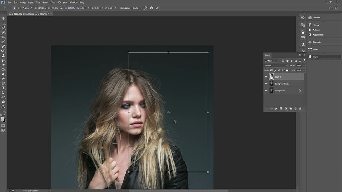Toggle lock image pixels brush icon
This screenshot has height=192, width=342.
275,70
